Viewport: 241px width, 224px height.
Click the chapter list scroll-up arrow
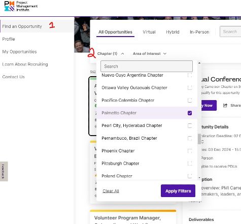(199, 63)
